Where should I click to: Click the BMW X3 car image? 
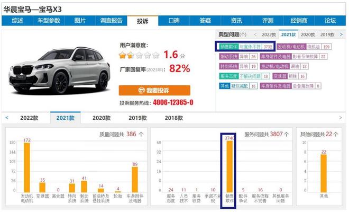(59, 70)
